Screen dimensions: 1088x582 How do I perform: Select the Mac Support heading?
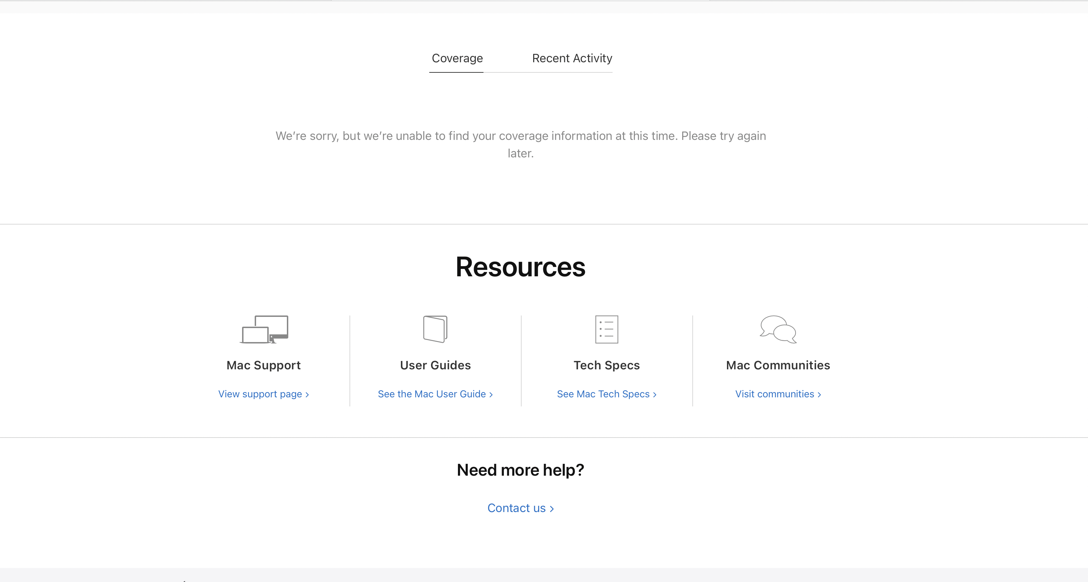pos(263,365)
